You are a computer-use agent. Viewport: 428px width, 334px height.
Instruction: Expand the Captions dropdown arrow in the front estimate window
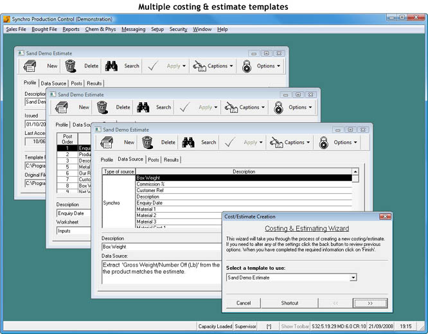click(x=308, y=143)
